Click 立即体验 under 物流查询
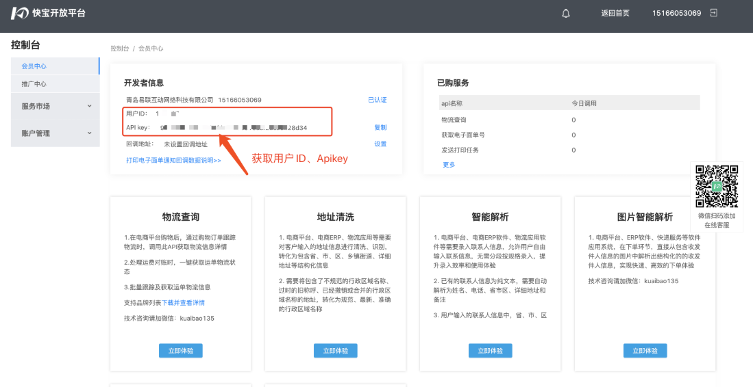The height and width of the screenshot is (387, 753). click(181, 351)
